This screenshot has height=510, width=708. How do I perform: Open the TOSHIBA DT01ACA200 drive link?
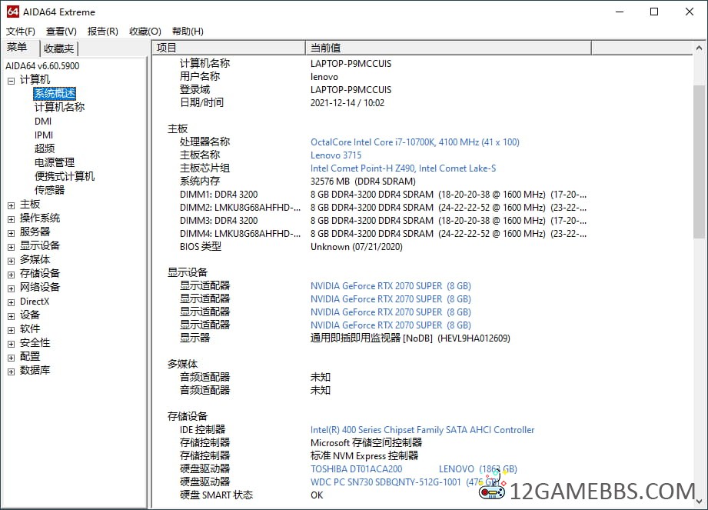414,469
